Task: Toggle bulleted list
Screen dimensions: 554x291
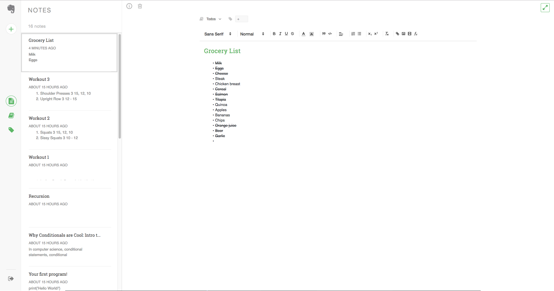Action: click(x=359, y=34)
